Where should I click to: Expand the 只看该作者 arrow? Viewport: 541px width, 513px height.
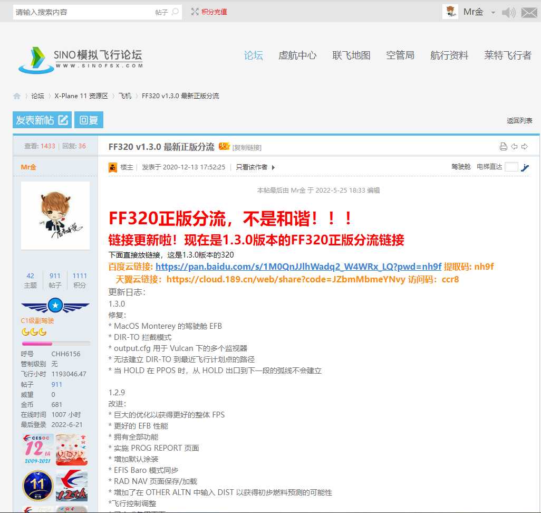[273, 167]
